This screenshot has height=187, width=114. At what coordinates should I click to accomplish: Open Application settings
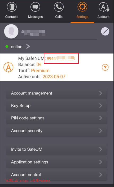coord(56,162)
